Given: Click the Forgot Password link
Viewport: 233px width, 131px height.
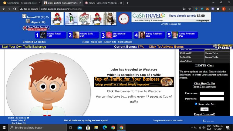Looking at the screenshot, I should [x=204, y=114].
